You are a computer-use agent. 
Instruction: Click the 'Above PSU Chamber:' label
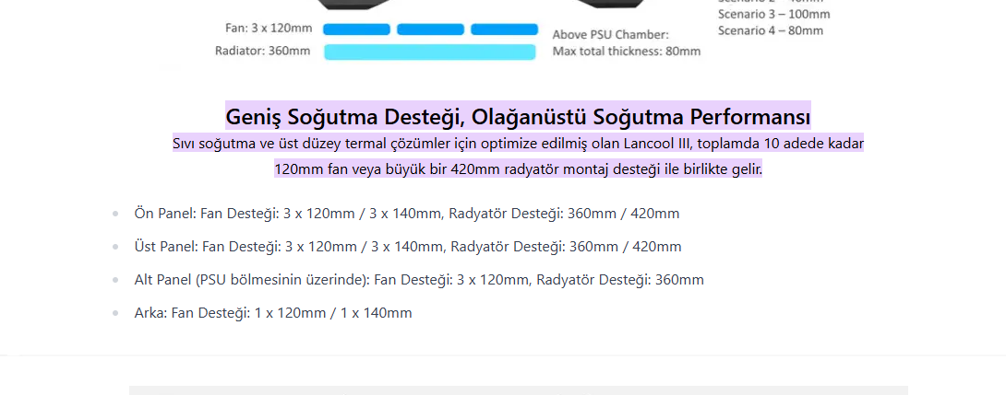coord(611,35)
